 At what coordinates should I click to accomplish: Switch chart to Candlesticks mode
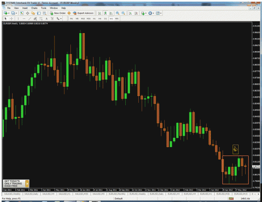(x=105, y=13)
